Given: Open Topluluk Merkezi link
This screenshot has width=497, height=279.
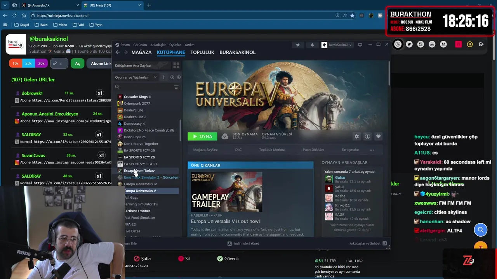Looking at the screenshot, I should click(x=272, y=150).
